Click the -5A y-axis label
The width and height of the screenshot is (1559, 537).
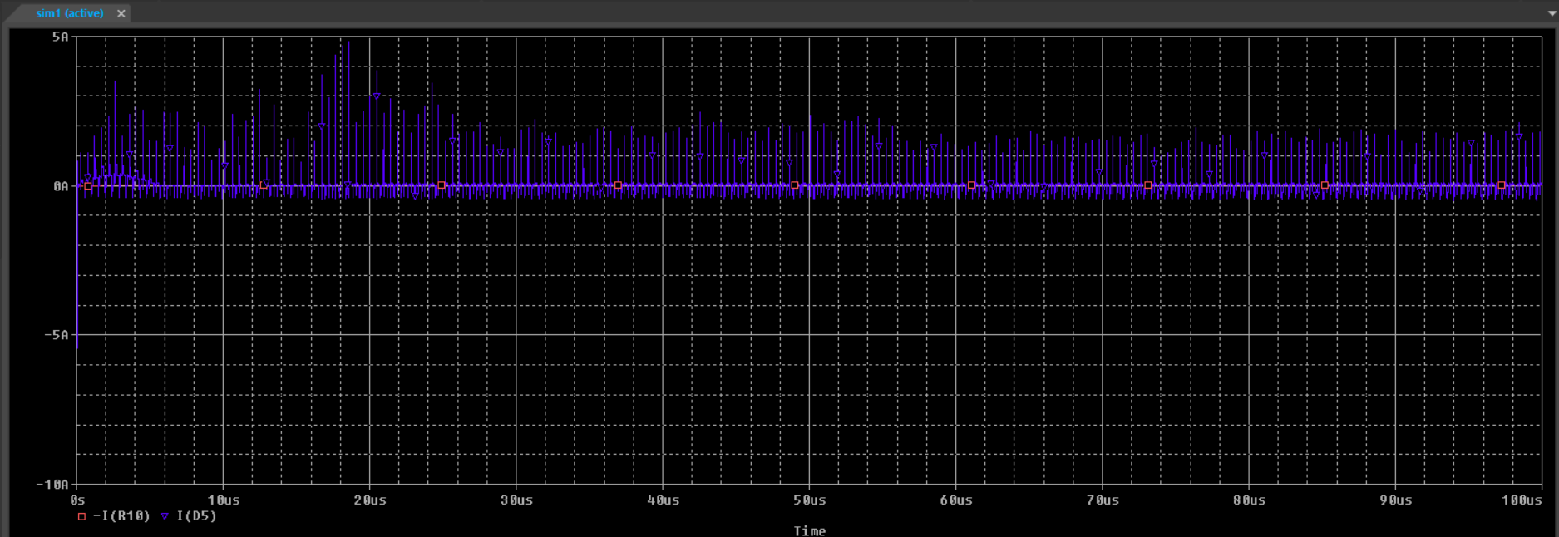pos(56,335)
